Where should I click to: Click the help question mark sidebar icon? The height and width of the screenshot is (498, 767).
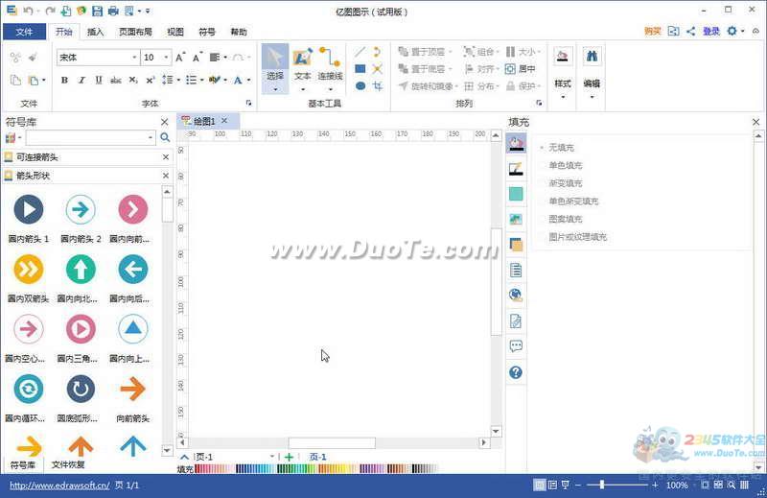[516, 372]
